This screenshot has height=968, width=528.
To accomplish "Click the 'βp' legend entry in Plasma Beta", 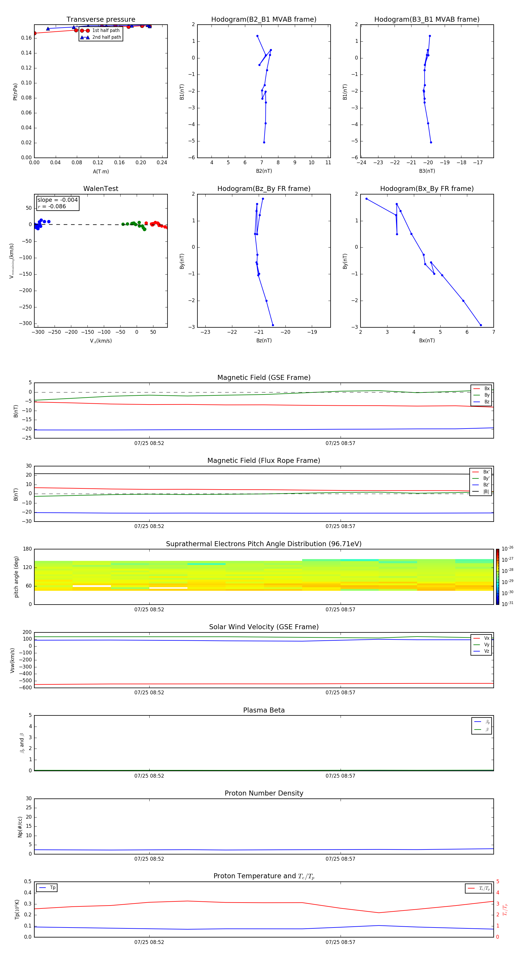I will (482, 722).
